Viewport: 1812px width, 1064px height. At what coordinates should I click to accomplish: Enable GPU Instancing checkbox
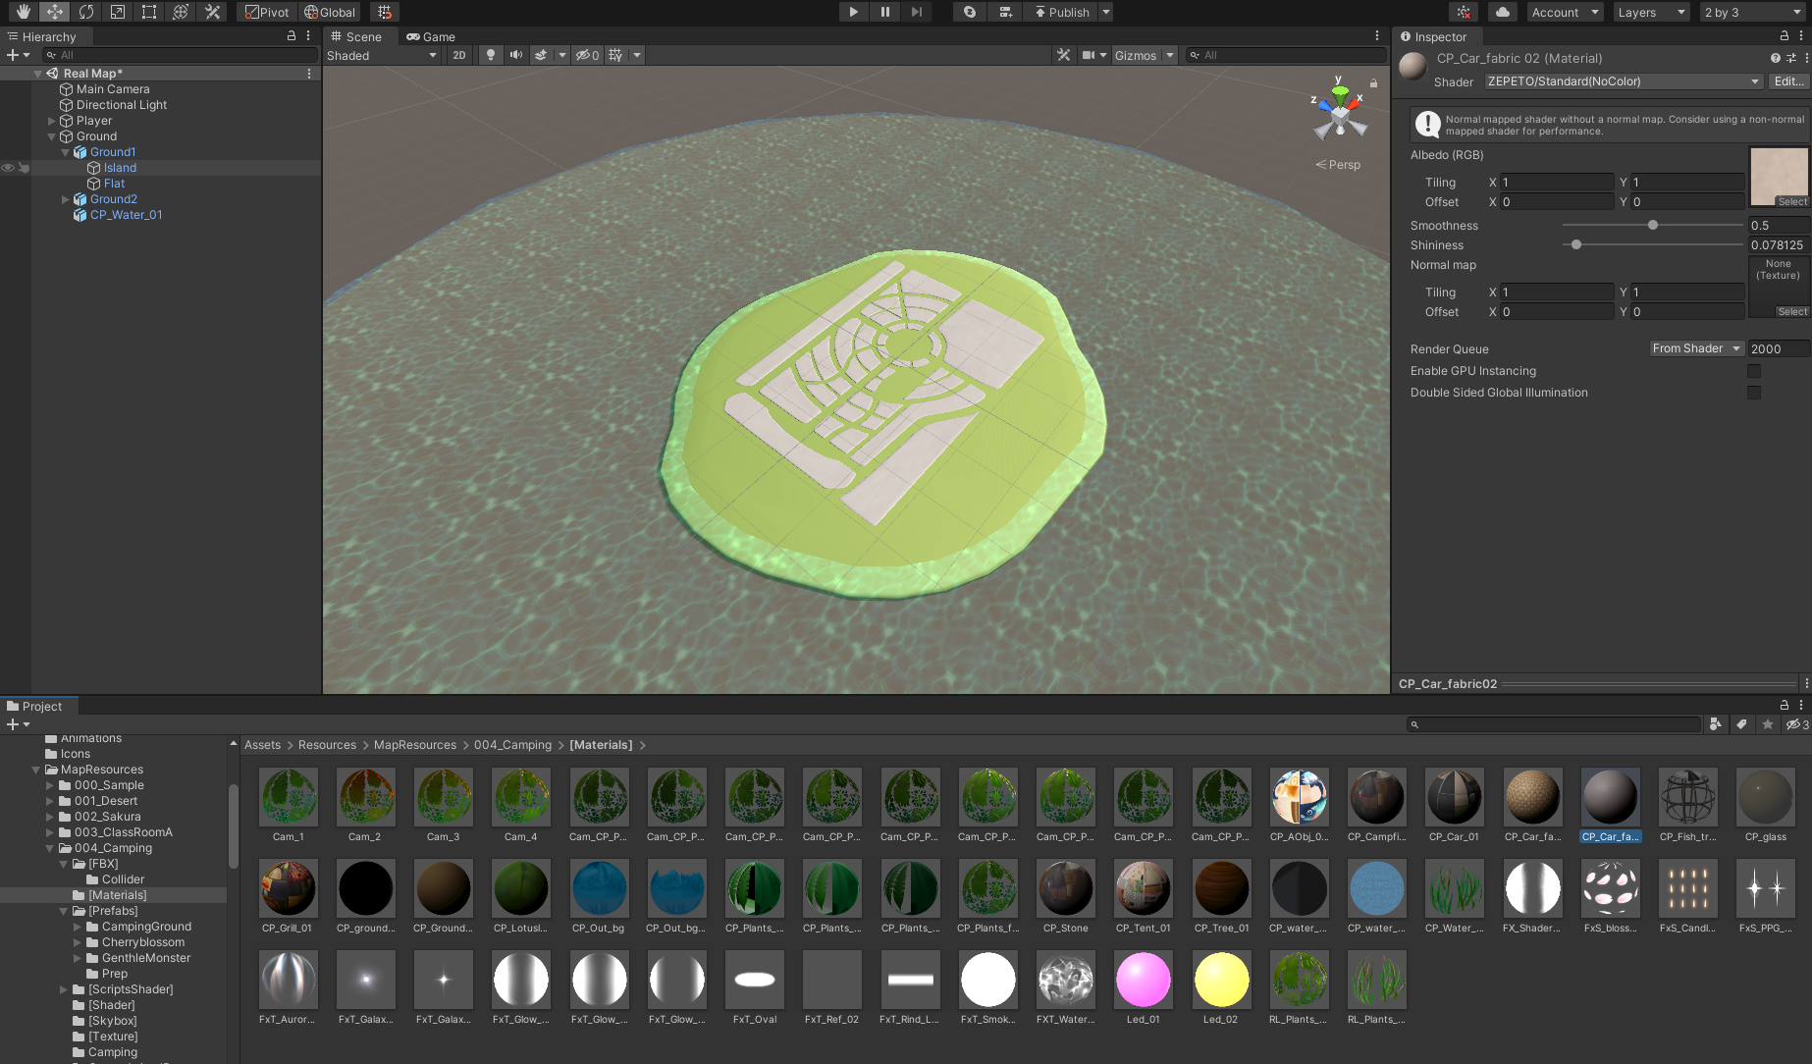coord(1754,371)
